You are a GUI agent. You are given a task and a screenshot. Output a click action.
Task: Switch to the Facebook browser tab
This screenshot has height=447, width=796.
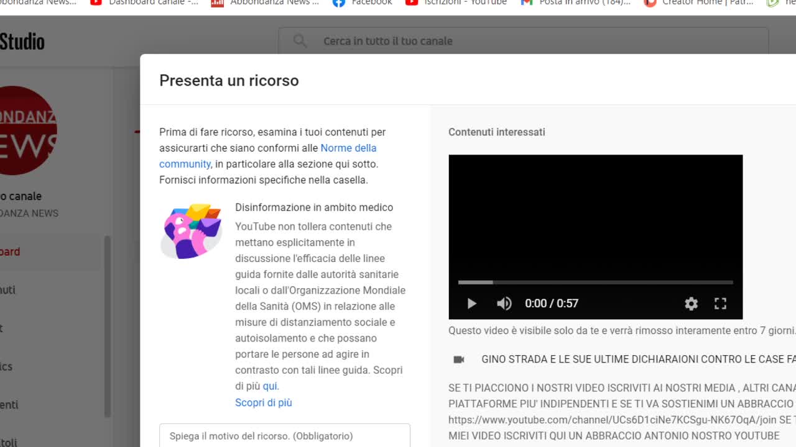point(363,2)
